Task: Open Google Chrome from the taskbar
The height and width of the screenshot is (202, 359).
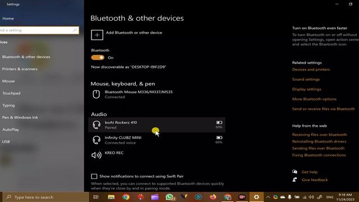Action: coord(126,197)
